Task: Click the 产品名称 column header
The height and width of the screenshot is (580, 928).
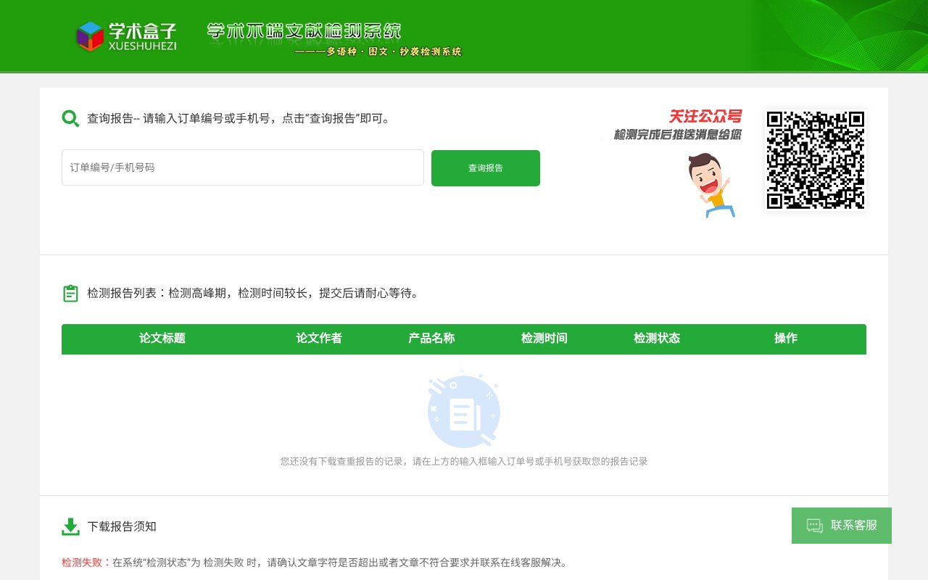Action: tap(431, 339)
